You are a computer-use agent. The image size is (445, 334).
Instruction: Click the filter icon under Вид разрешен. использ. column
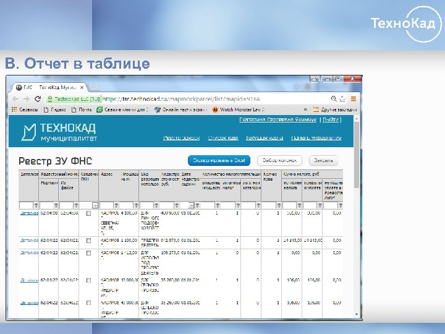pos(156,205)
